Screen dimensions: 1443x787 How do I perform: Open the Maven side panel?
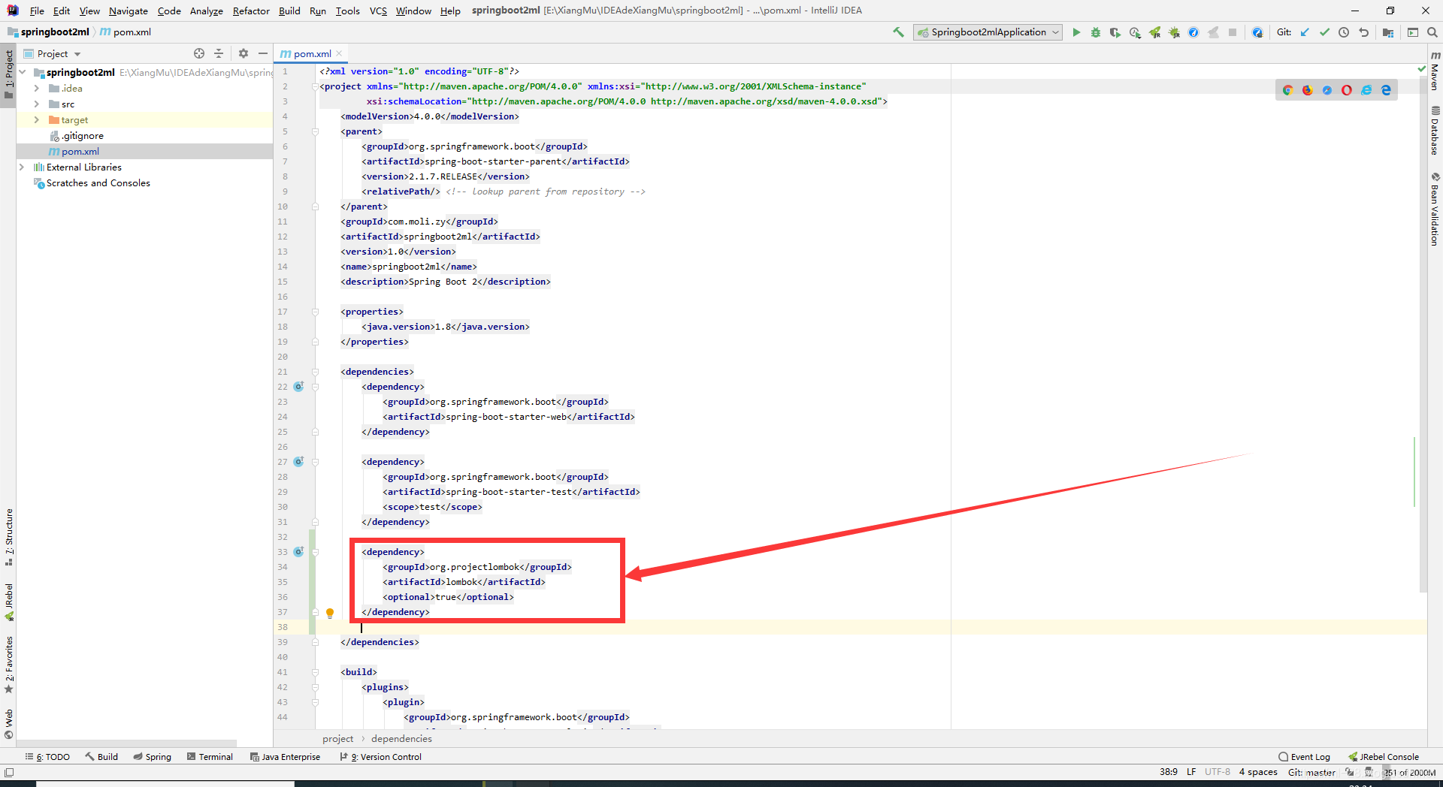[1435, 71]
